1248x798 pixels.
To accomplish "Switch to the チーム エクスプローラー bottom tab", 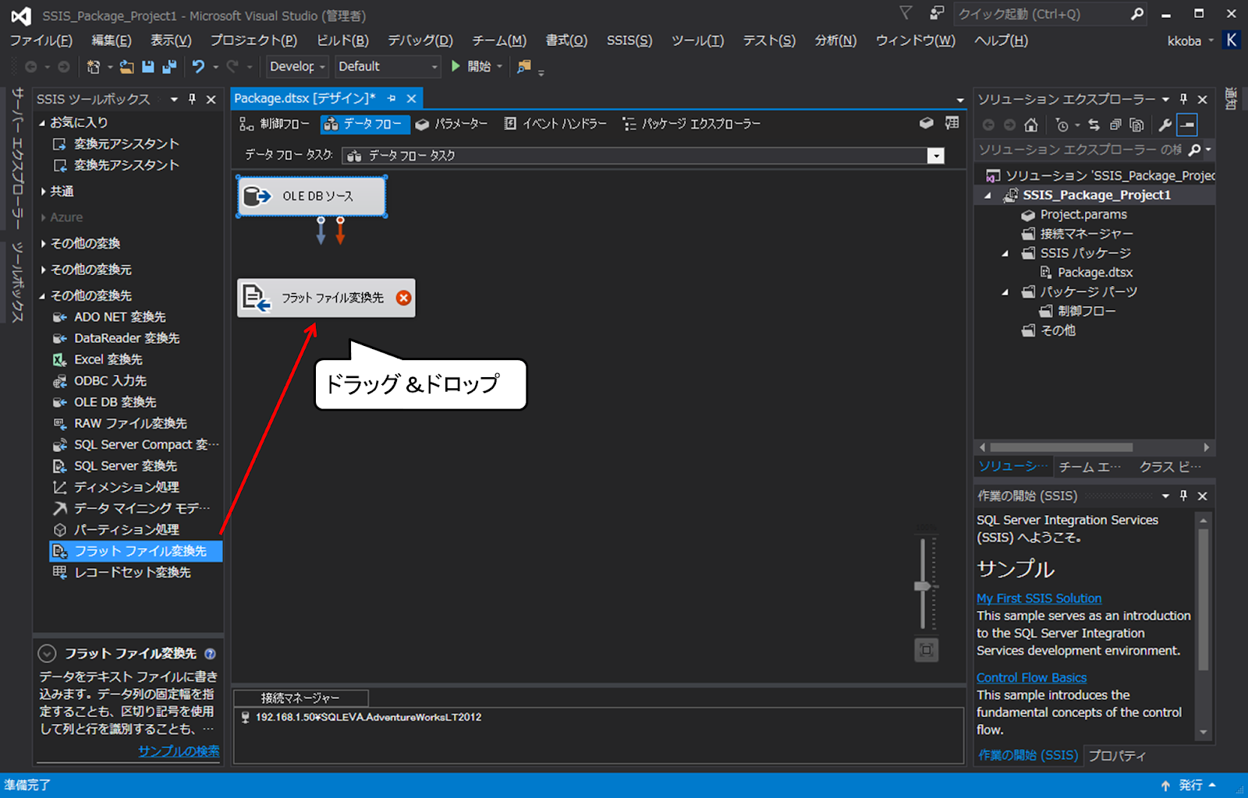I will pos(1090,467).
